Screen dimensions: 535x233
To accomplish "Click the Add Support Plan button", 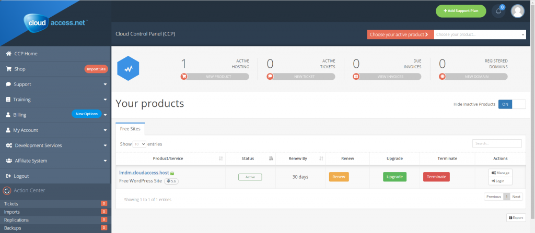I will pyautogui.click(x=461, y=11).
